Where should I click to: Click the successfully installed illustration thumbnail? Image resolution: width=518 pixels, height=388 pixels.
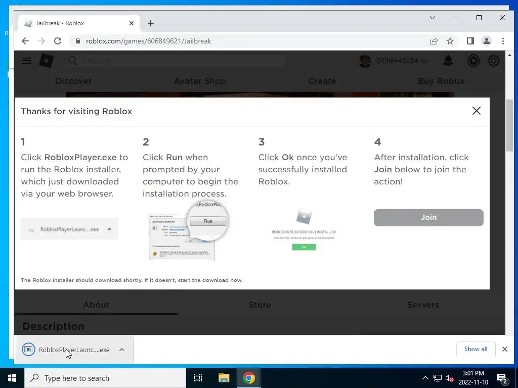pos(304,229)
